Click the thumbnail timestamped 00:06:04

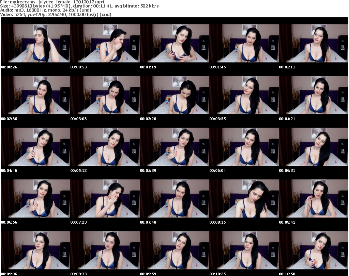[x=244, y=147]
